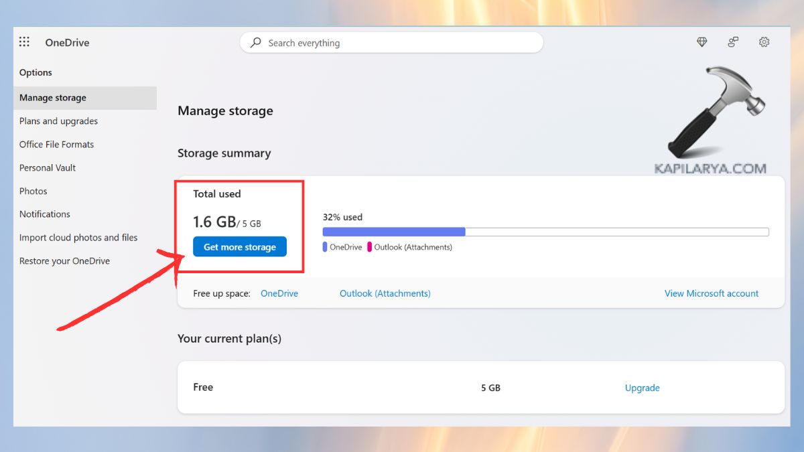The width and height of the screenshot is (804, 452).
Task: Open the Settings gear icon
Action: (764, 42)
